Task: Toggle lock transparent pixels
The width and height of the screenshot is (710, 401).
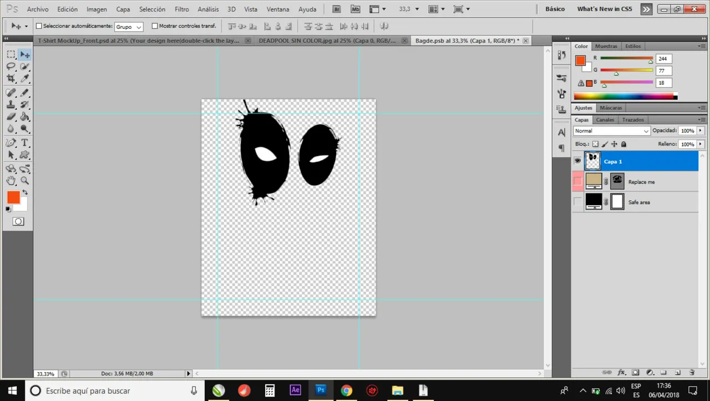Action: 595,144
